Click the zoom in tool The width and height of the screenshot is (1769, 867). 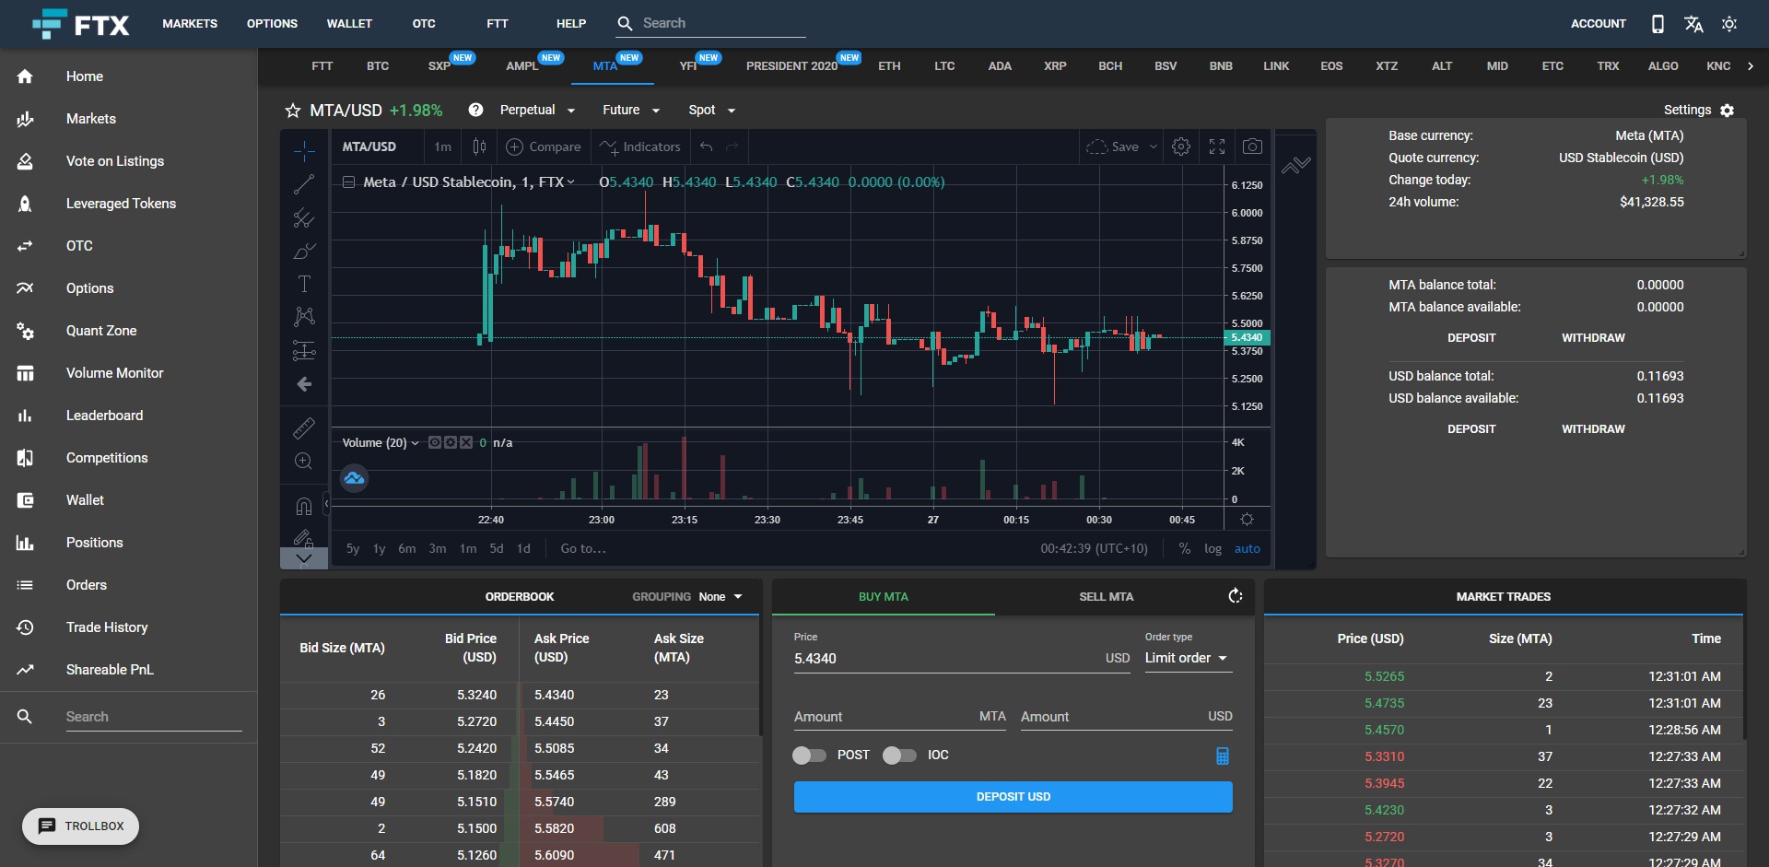pyautogui.click(x=304, y=461)
